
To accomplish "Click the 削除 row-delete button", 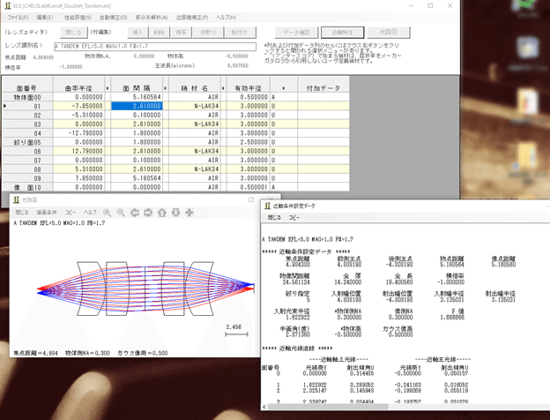I will coord(159,33).
